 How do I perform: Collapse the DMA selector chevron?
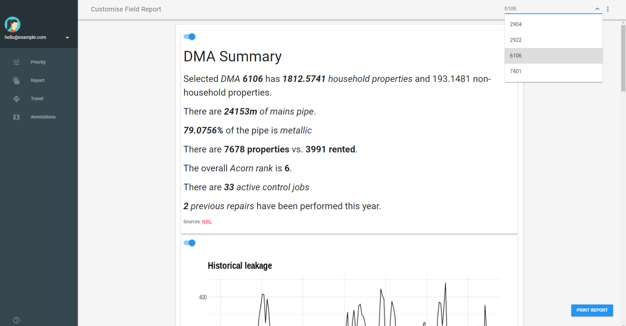(x=597, y=9)
